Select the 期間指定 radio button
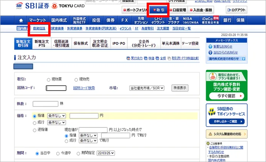The height and width of the screenshot is (162, 266). point(78,154)
